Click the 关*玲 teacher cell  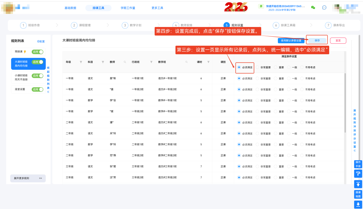(113, 133)
